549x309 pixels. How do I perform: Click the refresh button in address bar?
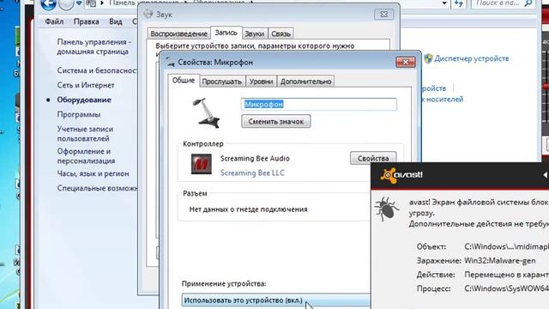[459, 3]
